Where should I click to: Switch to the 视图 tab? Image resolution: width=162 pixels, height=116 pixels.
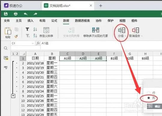pos(122,21)
